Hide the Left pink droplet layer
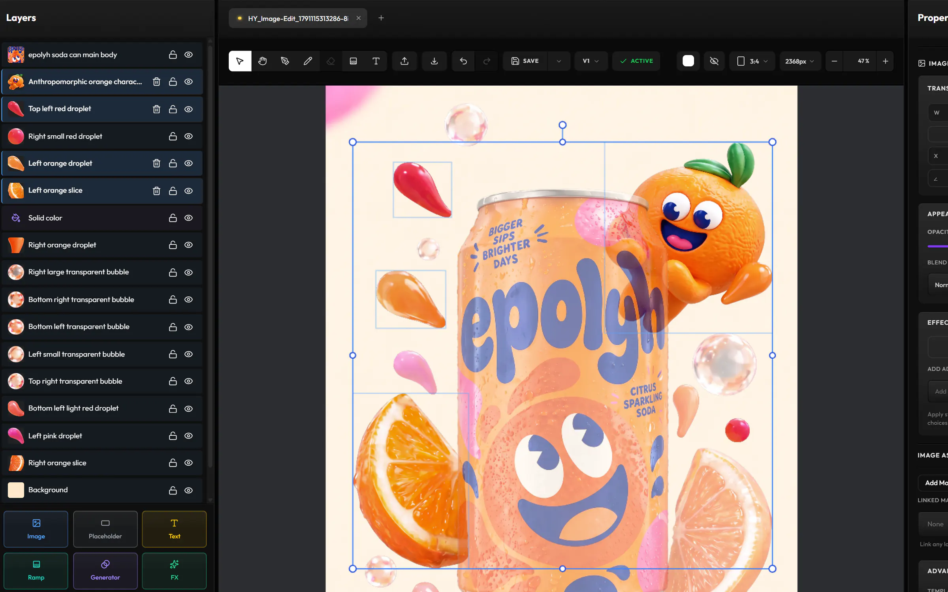 189,436
